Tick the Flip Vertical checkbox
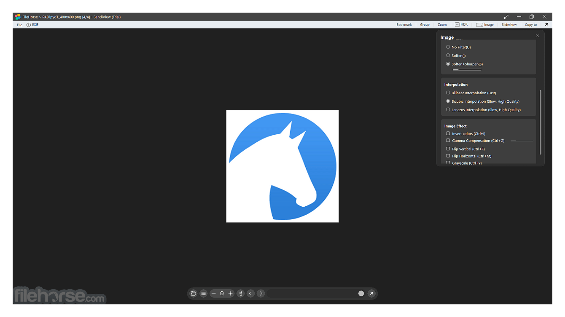 click(x=448, y=149)
